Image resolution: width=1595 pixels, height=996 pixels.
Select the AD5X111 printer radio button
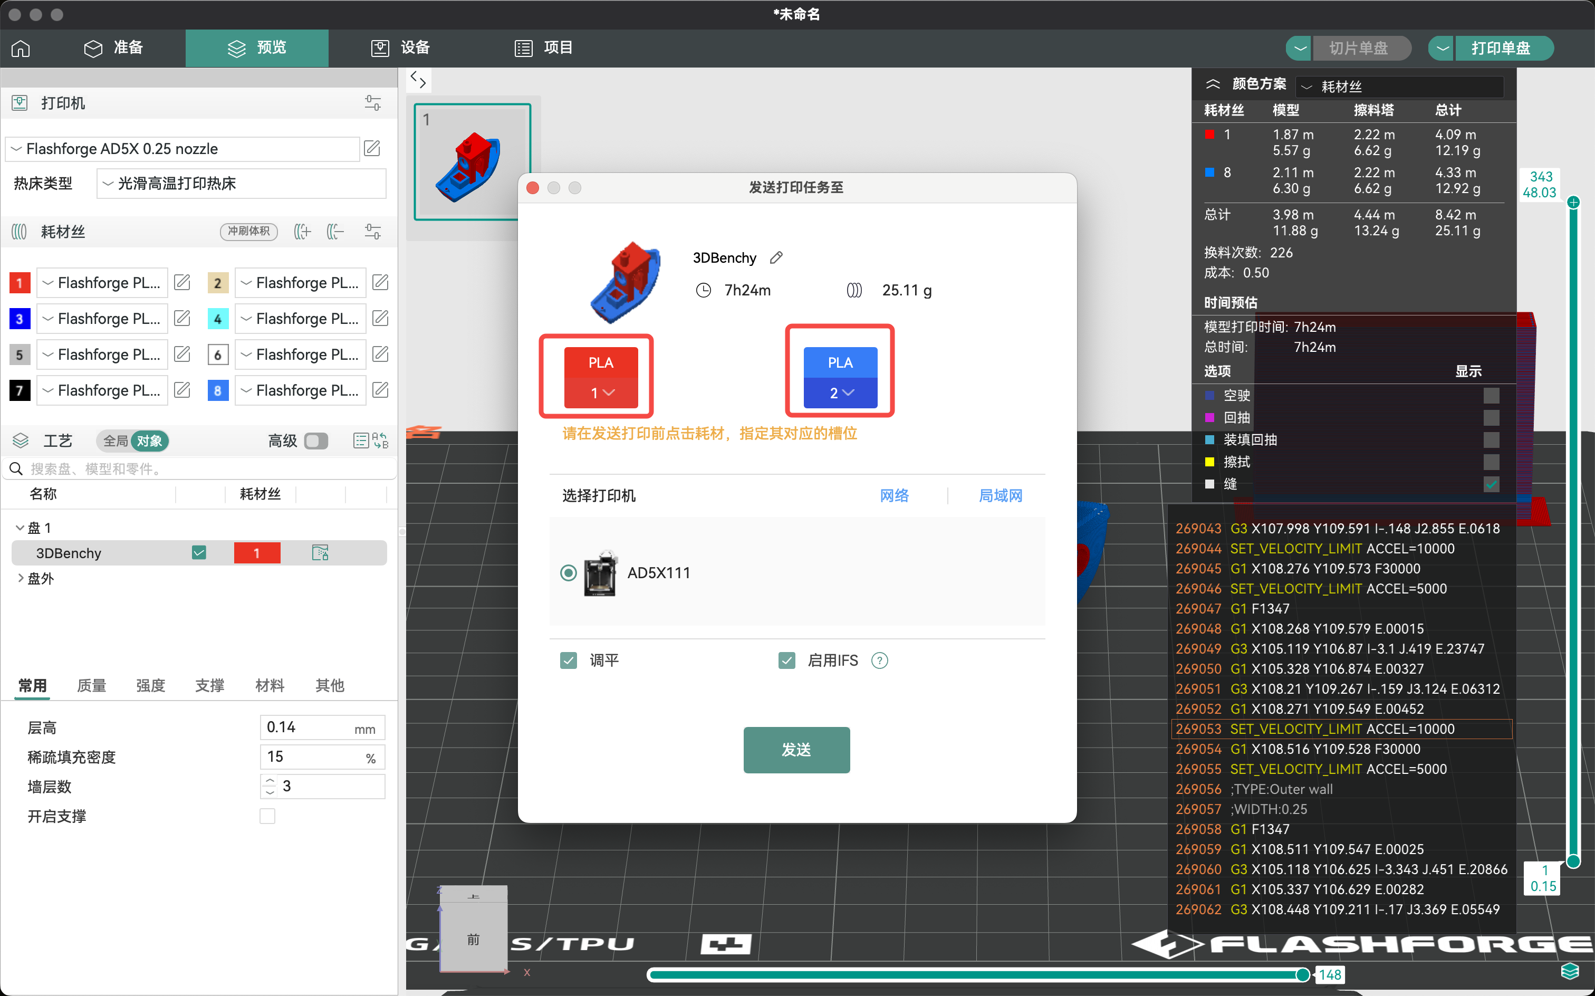tap(569, 572)
